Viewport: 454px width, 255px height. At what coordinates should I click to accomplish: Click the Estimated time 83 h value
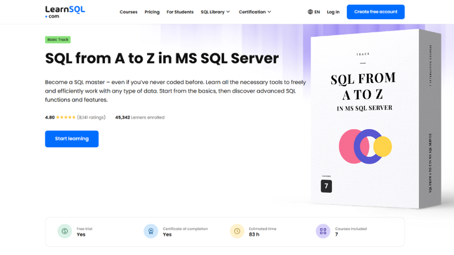pyautogui.click(x=254, y=235)
